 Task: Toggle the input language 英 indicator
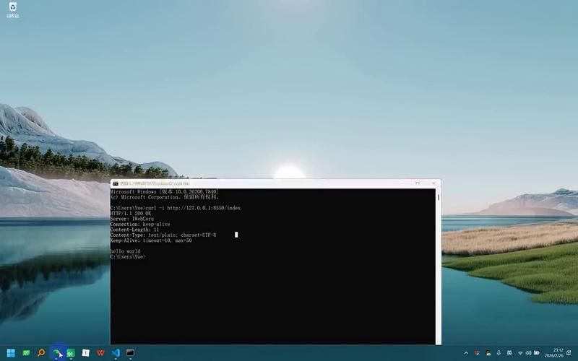click(x=509, y=353)
